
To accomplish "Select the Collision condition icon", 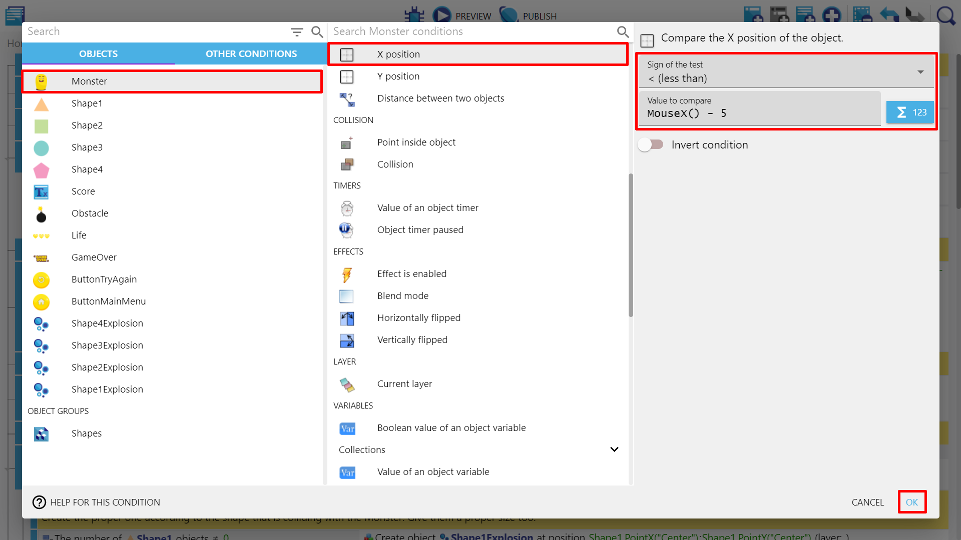I will pos(347,164).
